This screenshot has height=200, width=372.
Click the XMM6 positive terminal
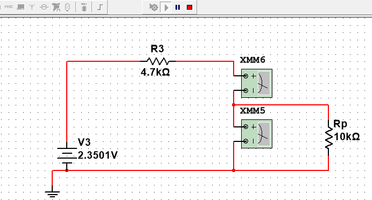(x=246, y=76)
